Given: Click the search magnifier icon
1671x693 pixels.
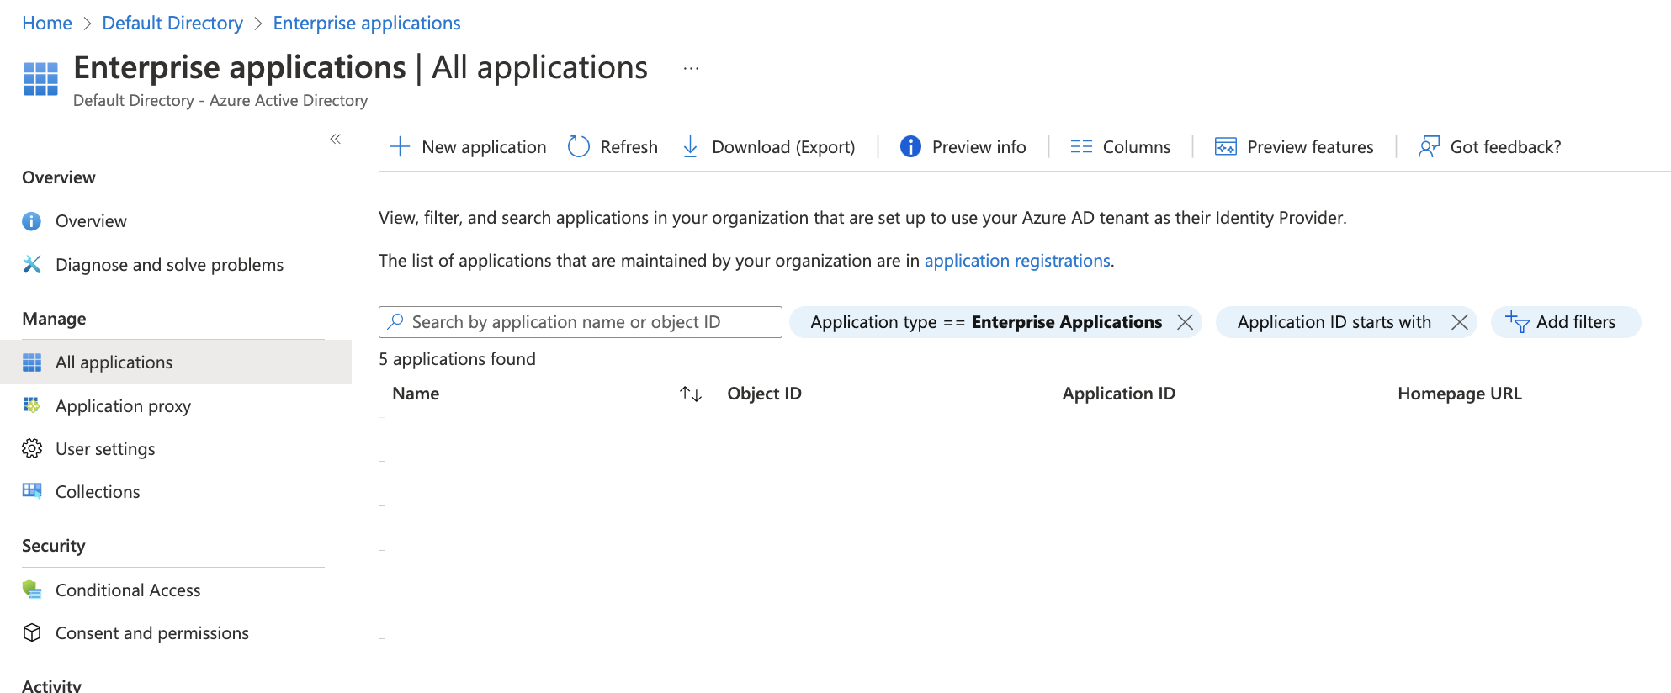Looking at the screenshot, I should pyautogui.click(x=395, y=322).
